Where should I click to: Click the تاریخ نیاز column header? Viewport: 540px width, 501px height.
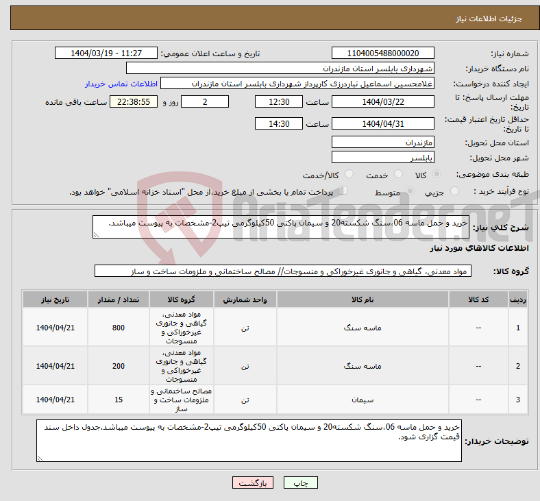point(56,300)
